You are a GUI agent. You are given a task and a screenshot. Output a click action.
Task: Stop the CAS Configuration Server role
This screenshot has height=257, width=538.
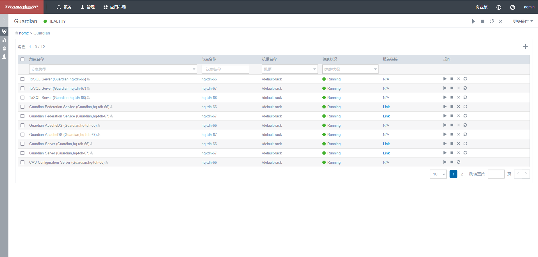click(452, 162)
